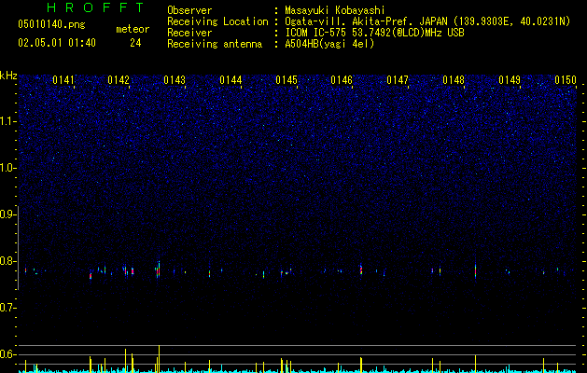The image size is (587, 373).
Task: Click the 0142 time marker
Action: [119, 80]
